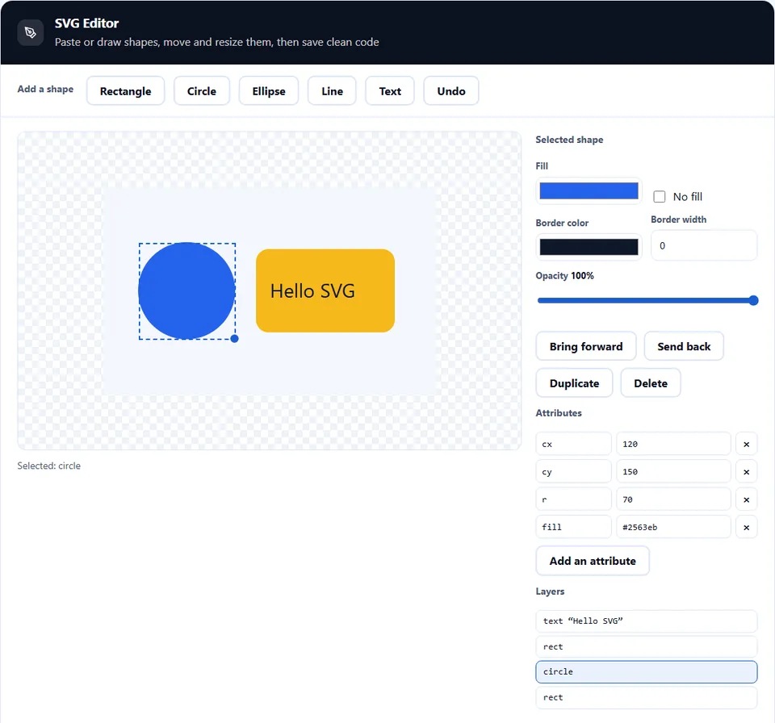The image size is (775, 723).
Task: Edit the cx value 120 field
Action: [673, 444]
